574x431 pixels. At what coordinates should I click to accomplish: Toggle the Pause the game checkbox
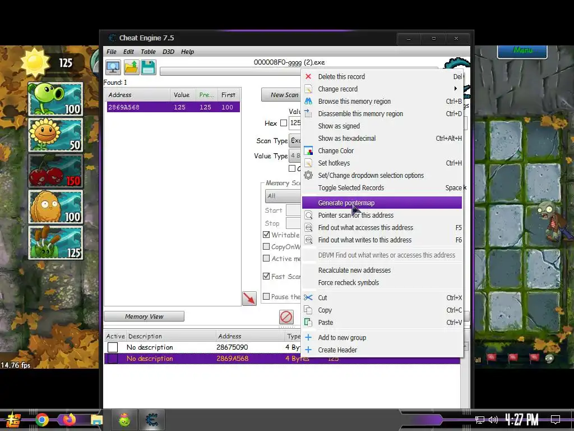pos(266,296)
